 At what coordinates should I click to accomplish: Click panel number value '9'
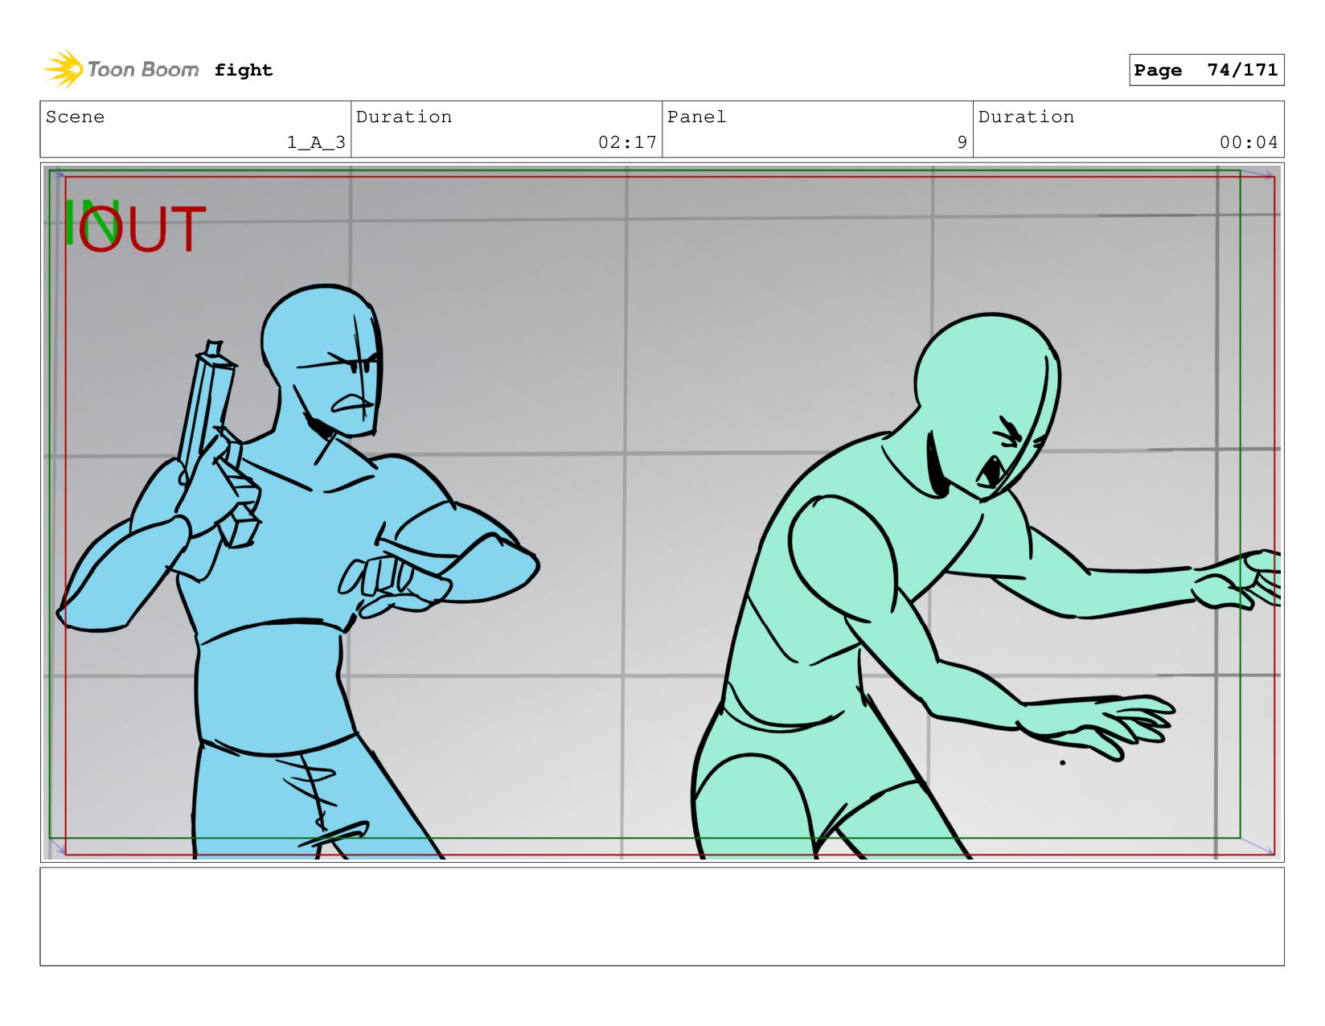pyautogui.click(x=962, y=142)
